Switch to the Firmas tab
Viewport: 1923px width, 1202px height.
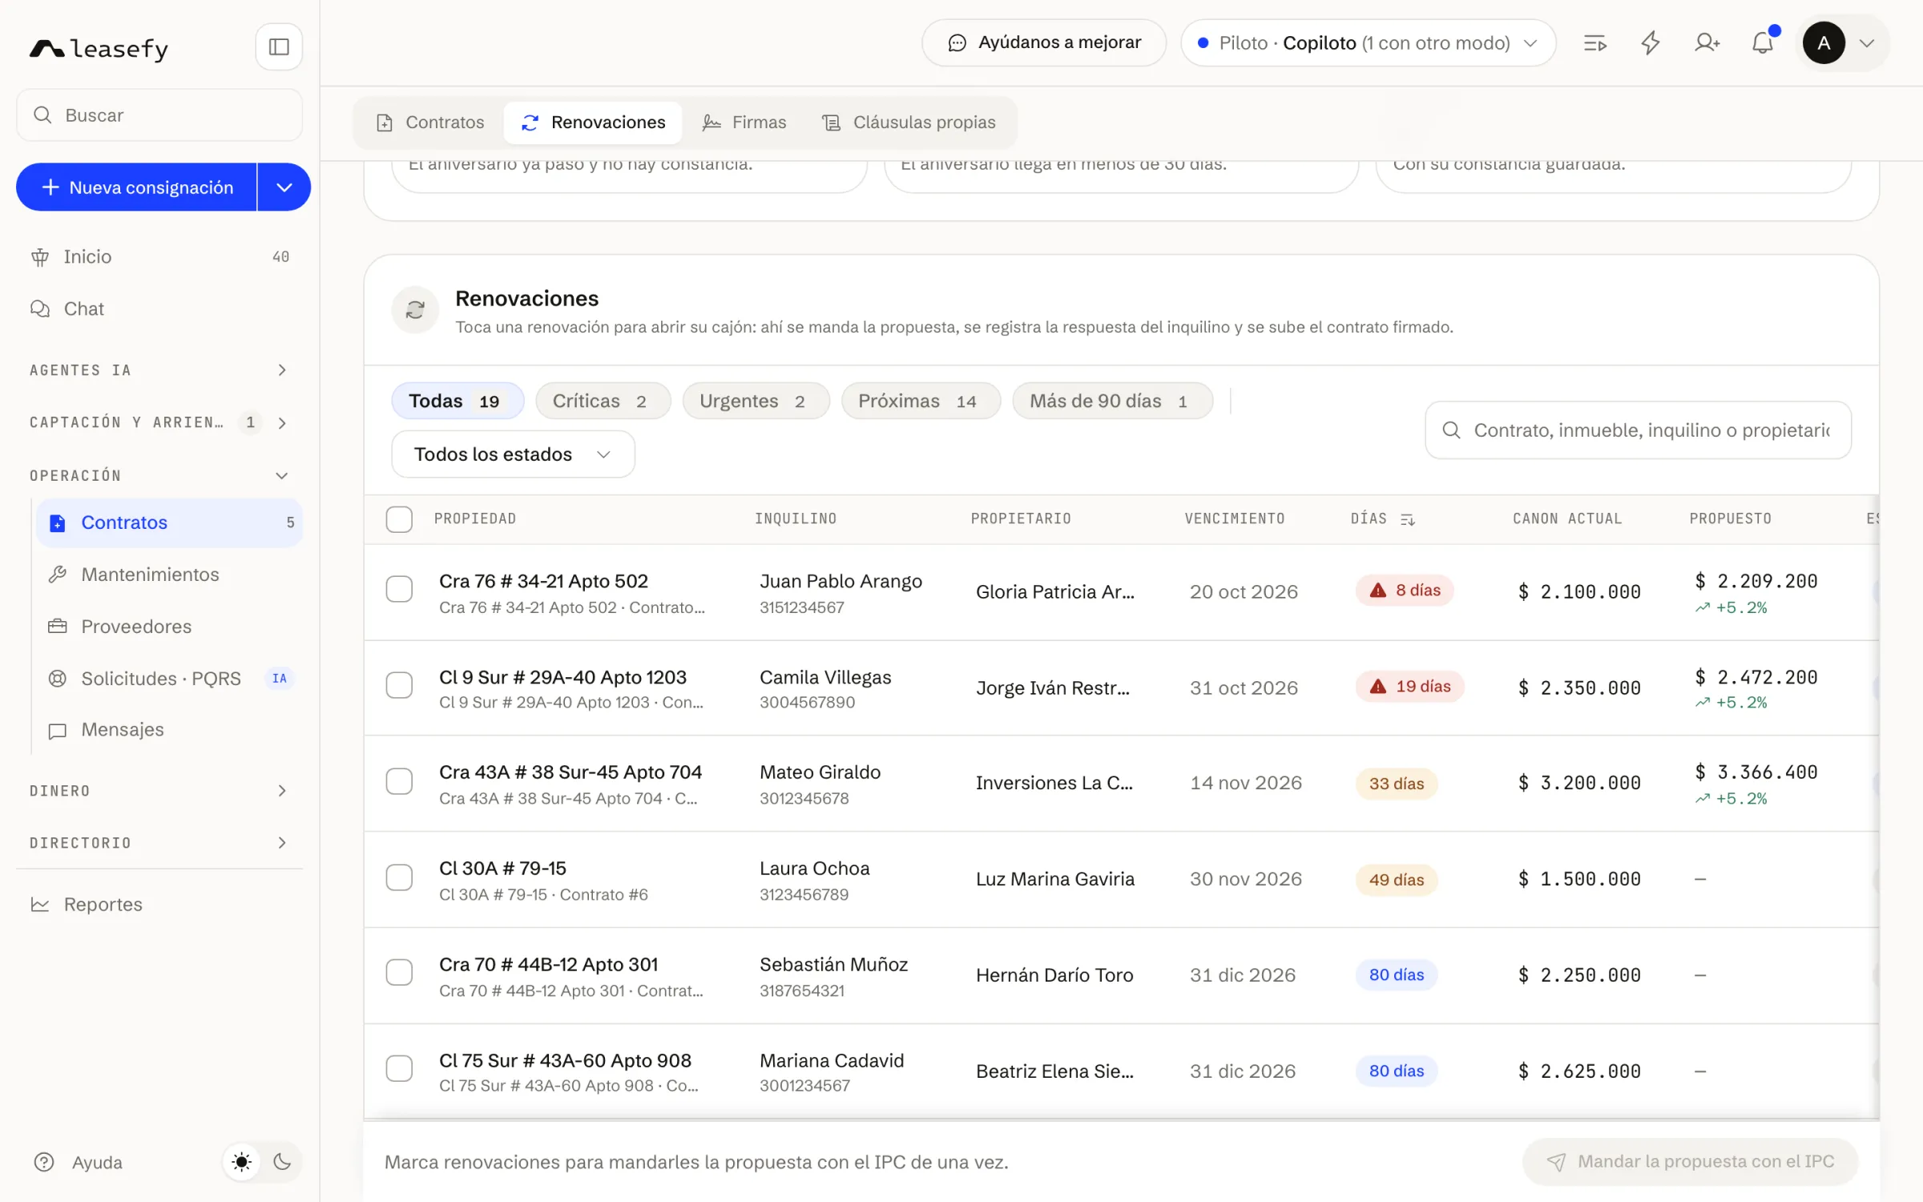tap(744, 123)
